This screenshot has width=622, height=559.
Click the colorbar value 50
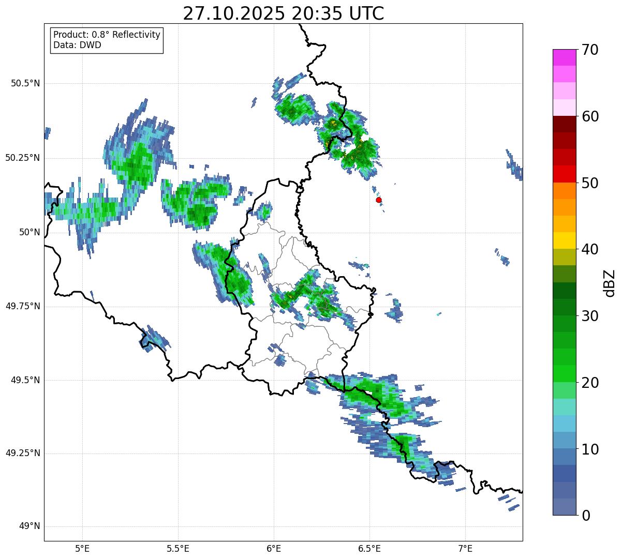click(x=590, y=183)
